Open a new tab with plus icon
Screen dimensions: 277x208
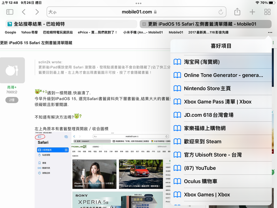pos(252,12)
